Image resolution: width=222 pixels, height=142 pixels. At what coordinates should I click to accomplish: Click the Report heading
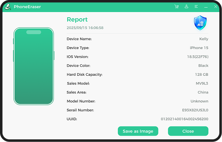click(x=77, y=20)
